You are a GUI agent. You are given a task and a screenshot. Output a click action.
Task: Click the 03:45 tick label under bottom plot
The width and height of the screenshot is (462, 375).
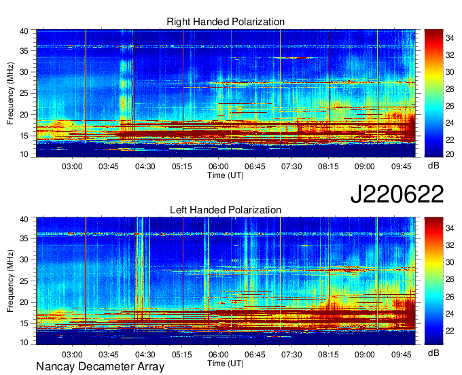point(109,355)
